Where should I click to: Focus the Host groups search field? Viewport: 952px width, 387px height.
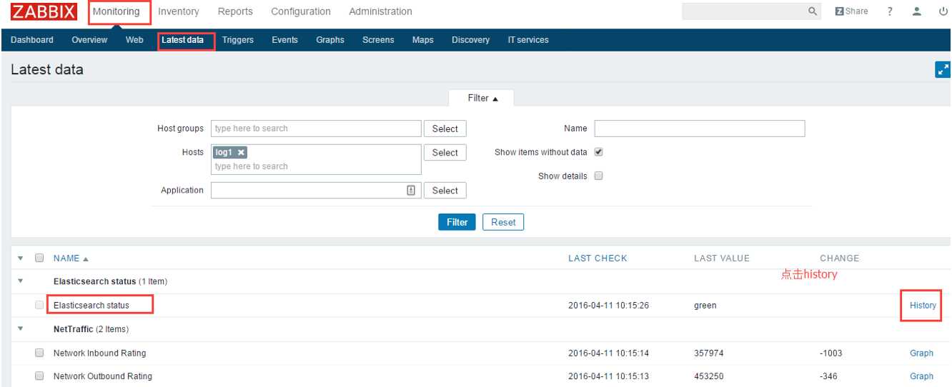coord(316,129)
